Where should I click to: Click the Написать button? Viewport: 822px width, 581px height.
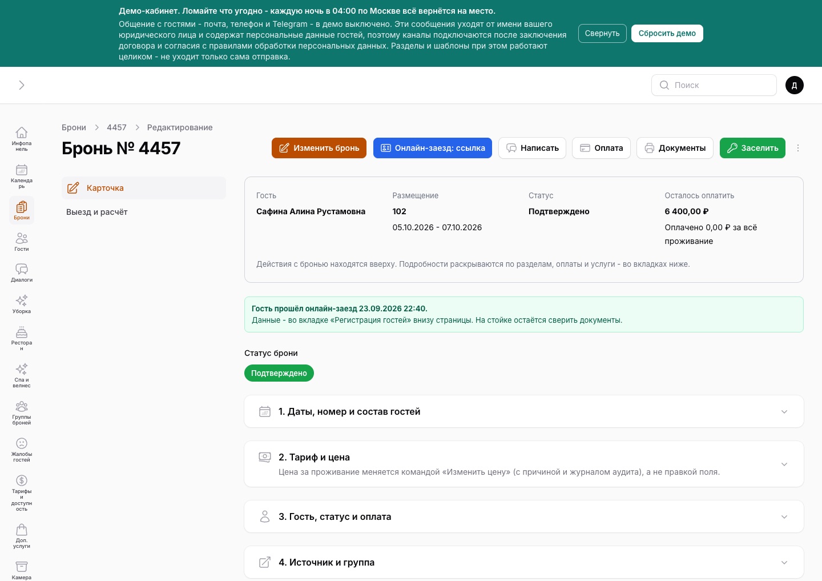[x=533, y=148]
